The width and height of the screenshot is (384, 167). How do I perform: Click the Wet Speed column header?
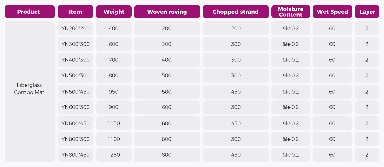[x=332, y=12]
